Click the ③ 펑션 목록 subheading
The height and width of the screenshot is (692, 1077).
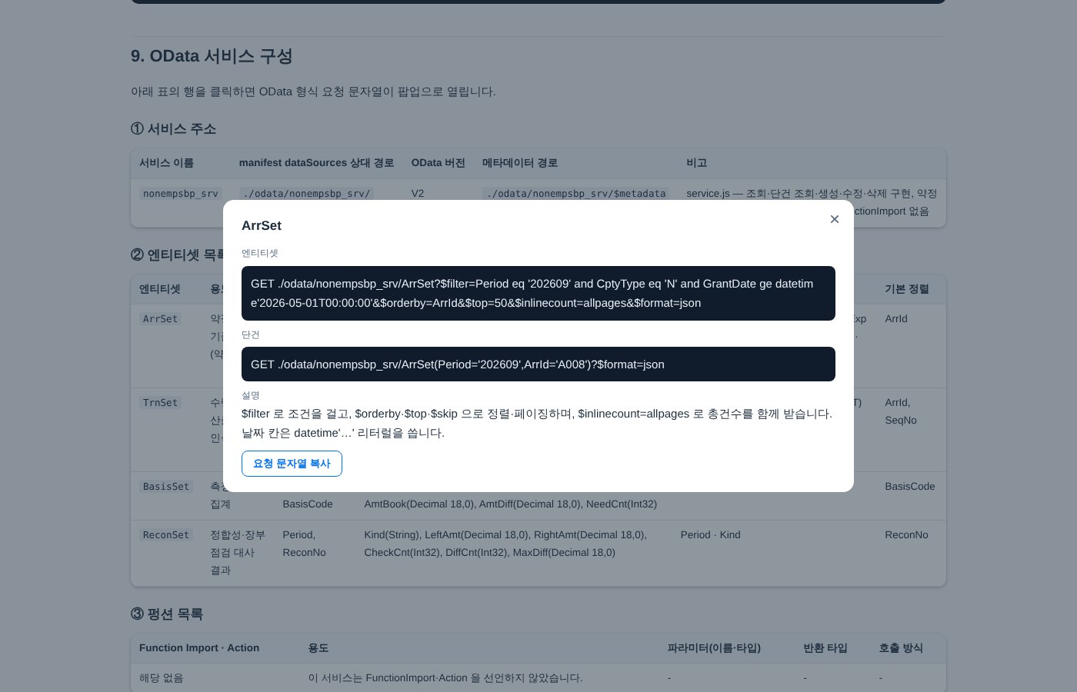pos(167,614)
